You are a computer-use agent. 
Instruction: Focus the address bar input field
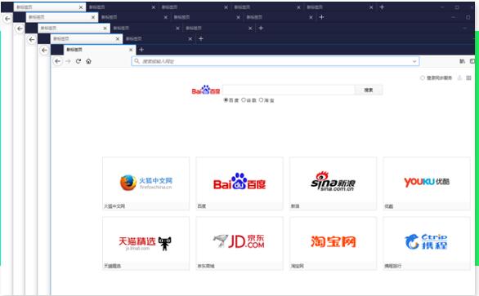click(275, 61)
